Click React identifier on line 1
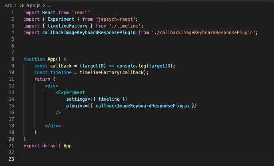This screenshot has height=166, width=274. tap(49, 12)
